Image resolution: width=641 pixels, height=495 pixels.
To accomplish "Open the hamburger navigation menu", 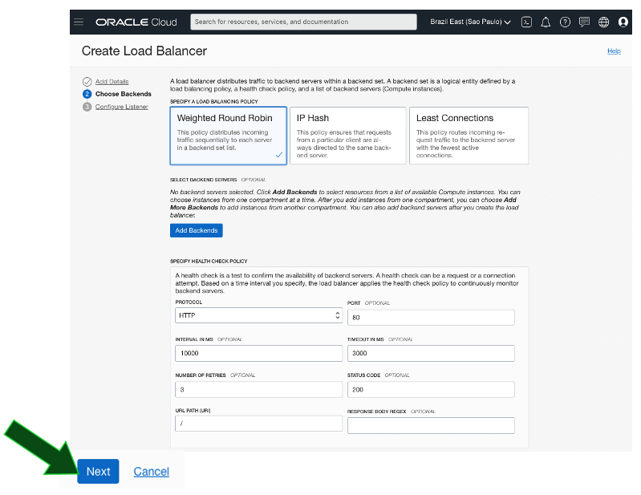I will [79, 22].
